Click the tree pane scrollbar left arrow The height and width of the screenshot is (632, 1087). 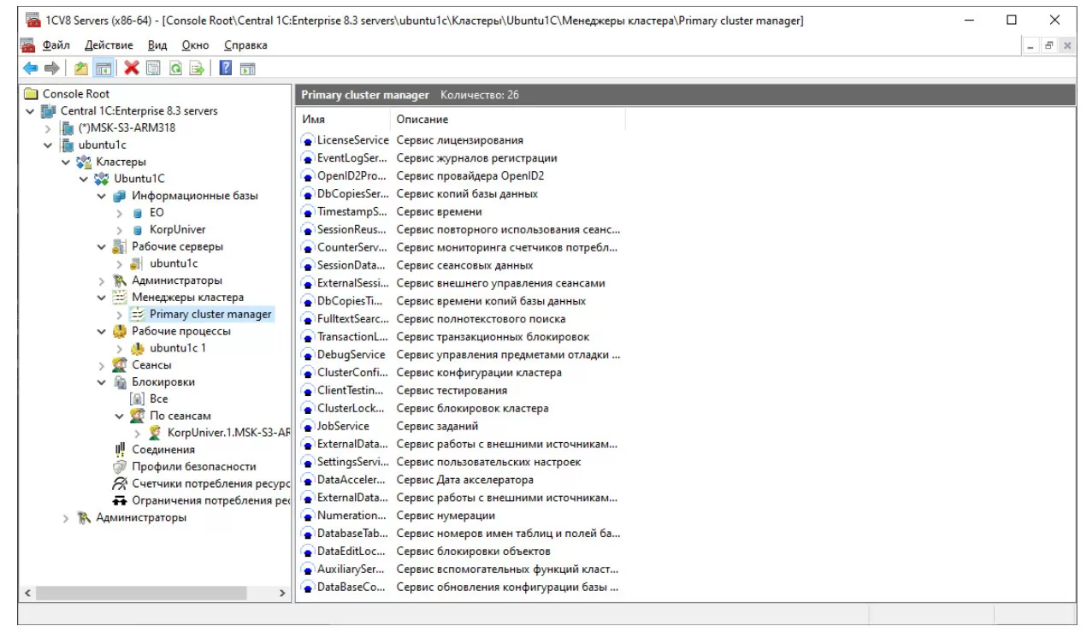[27, 593]
